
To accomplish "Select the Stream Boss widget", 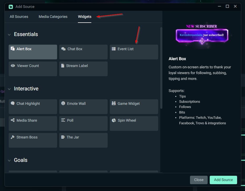I will coord(33,140).
